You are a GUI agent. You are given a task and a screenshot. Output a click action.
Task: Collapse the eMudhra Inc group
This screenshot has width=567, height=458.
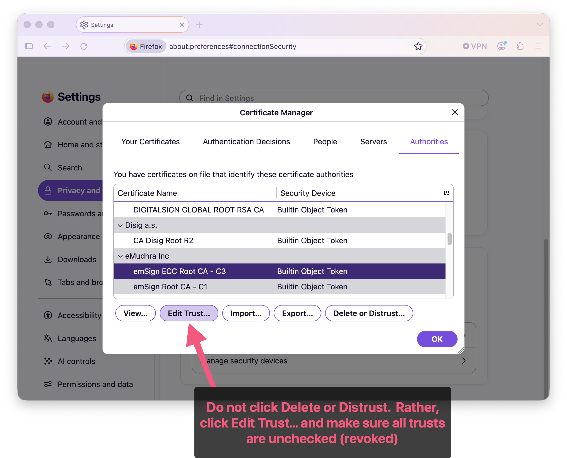point(120,256)
